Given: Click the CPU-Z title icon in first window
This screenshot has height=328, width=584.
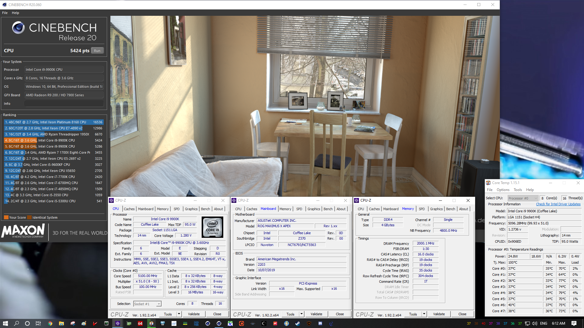Looking at the screenshot, I should (x=112, y=200).
